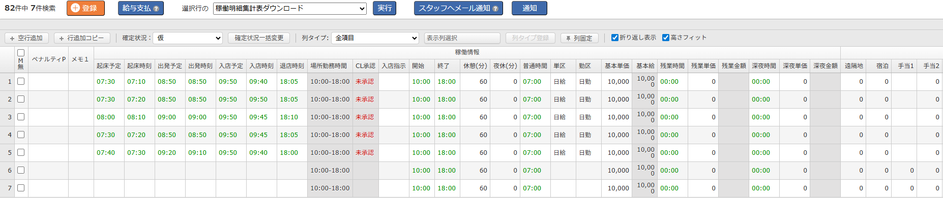
Task: Check the checkbox for row 7
Action: click(x=21, y=188)
